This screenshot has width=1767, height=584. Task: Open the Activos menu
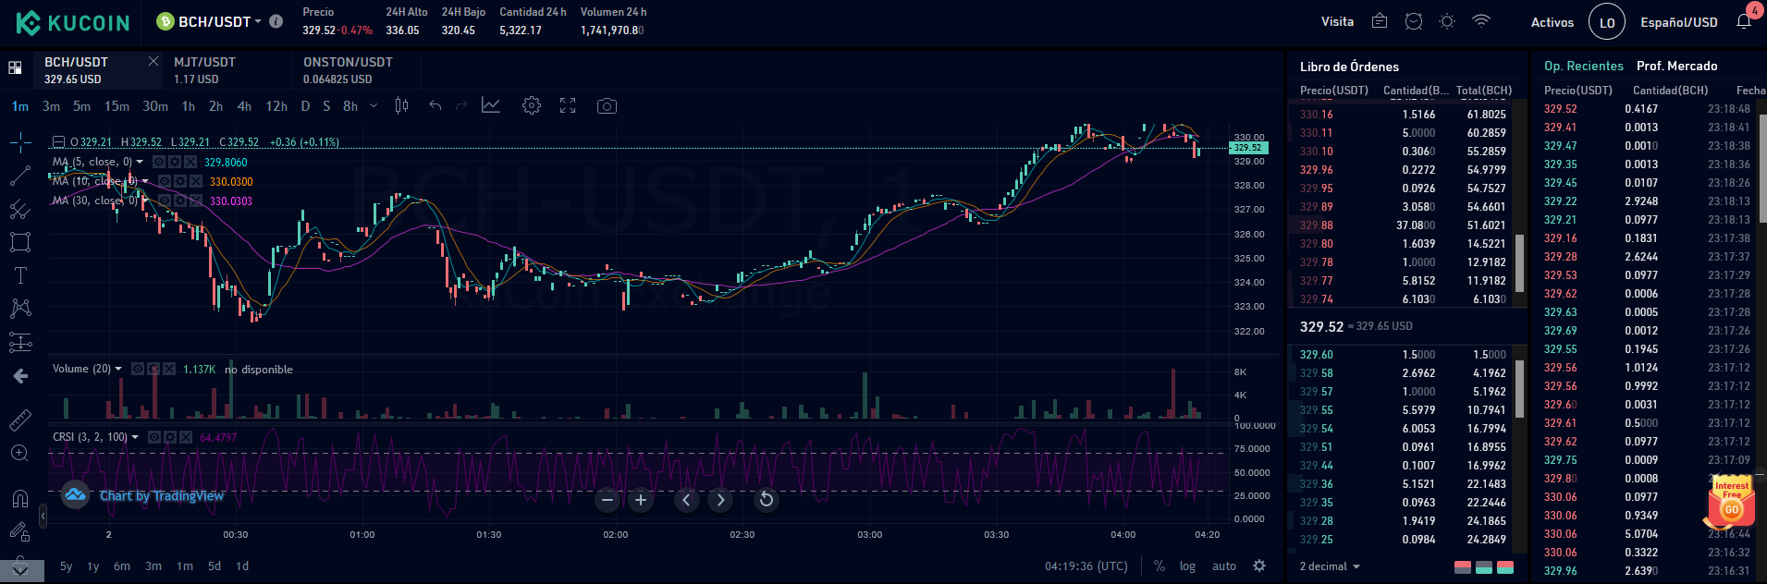pyautogui.click(x=1552, y=22)
